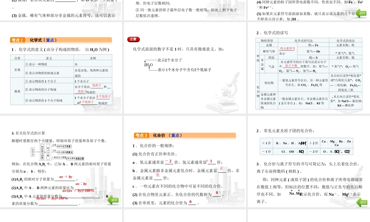Click the 化学式的写法 column header

click(303, 41)
